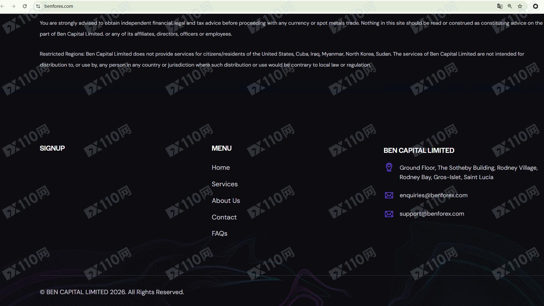The width and height of the screenshot is (544, 306).
Task: Open site information icon beside the URL
Action: click(x=38, y=6)
